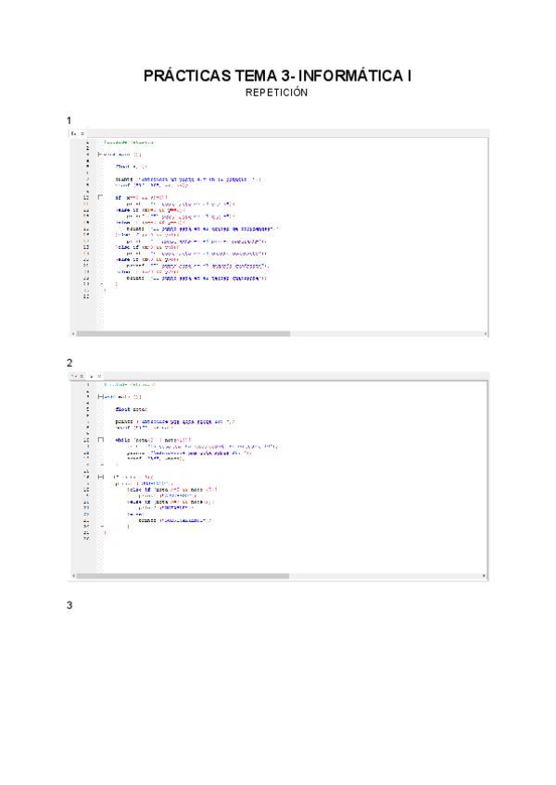Click the subtitle "REPETICIÓN"
The image size is (556, 785).
coord(277,93)
